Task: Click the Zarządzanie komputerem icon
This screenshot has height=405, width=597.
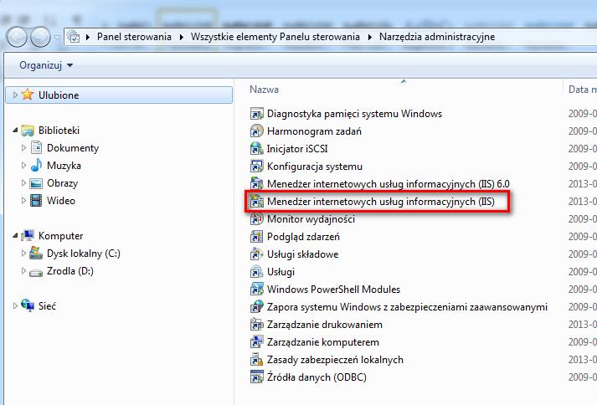Action: point(256,341)
